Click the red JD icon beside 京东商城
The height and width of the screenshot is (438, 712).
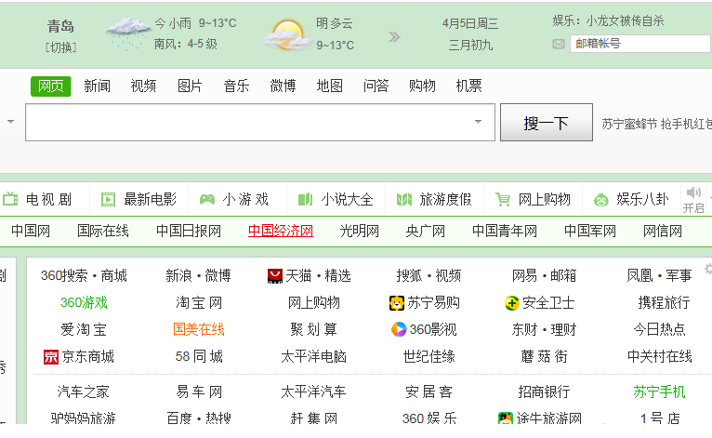[51, 357]
